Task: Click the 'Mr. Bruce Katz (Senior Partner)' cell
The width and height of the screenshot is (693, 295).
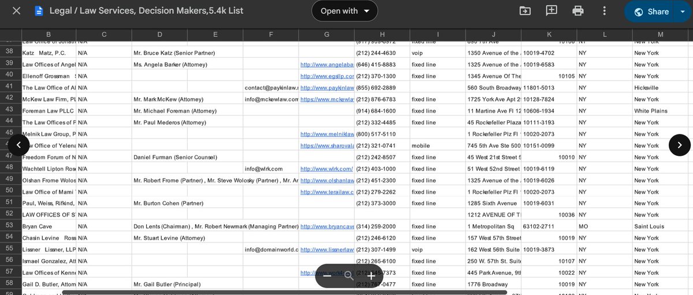Action: click(174, 53)
